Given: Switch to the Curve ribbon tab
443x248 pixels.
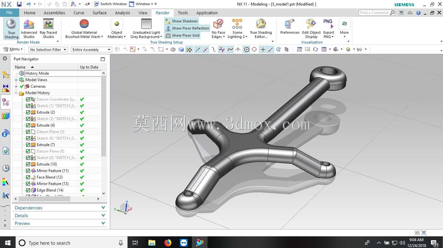Looking at the screenshot, I should [79, 13].
